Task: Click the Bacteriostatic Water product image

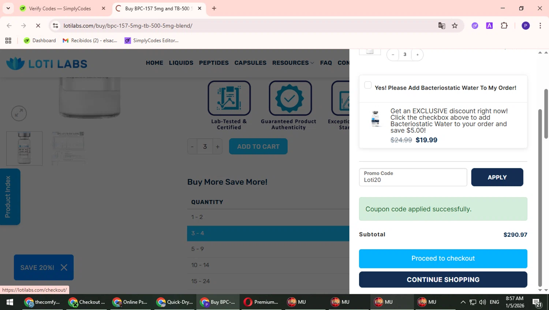Action: [x=375, y=119]
